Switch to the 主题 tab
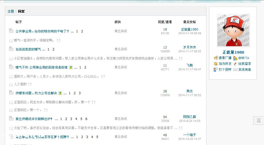The height and width of the screenshot is (145, 264). click(11, 11)
